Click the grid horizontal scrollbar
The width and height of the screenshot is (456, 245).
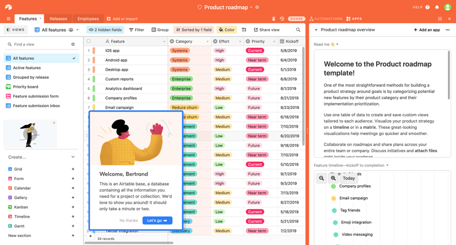click(x=129, y=243)
